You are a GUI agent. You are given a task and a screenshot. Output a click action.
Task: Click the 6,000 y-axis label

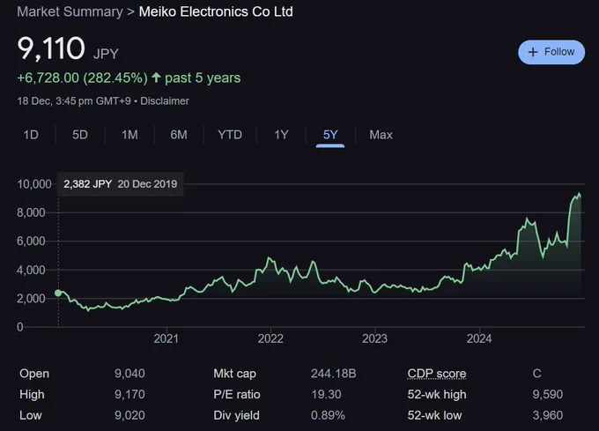click(x=31, y=242)
